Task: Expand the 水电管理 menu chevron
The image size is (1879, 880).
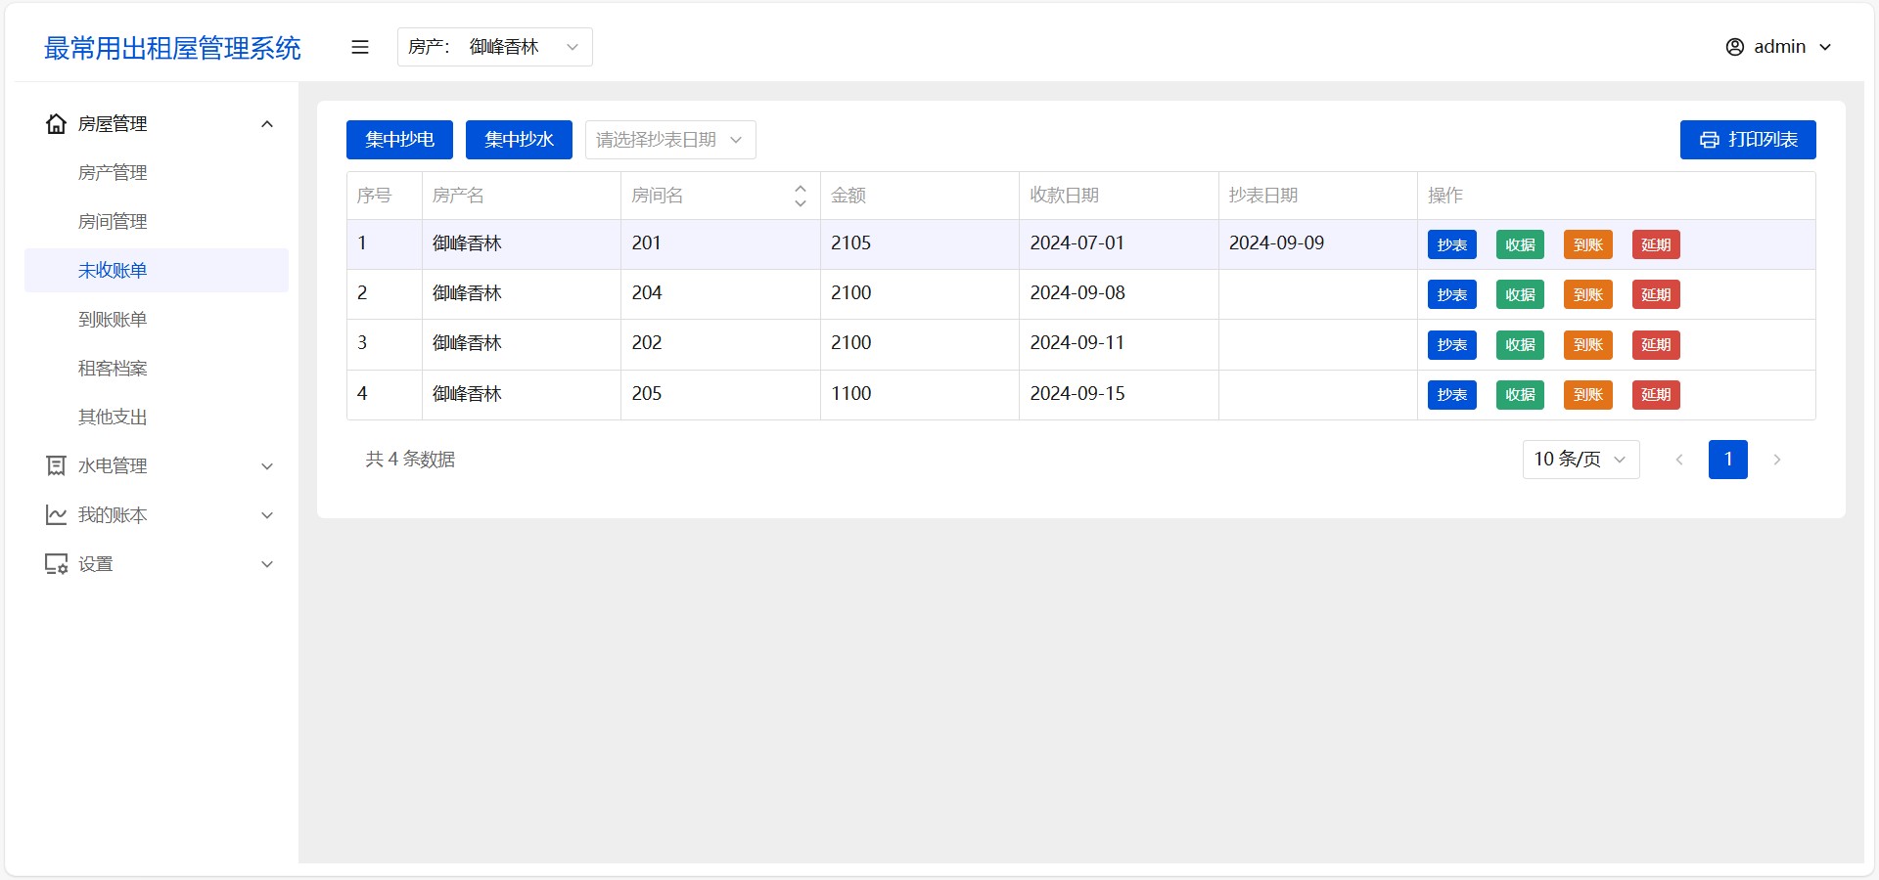Action: pyautogui.click(x=267, y=466)
